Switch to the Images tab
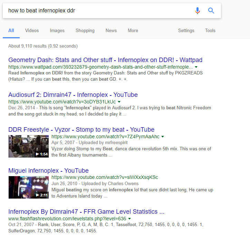 pos(57,30)
